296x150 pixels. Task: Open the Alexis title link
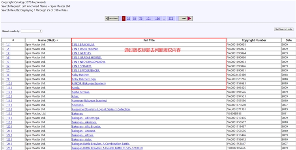coord(76,88)
